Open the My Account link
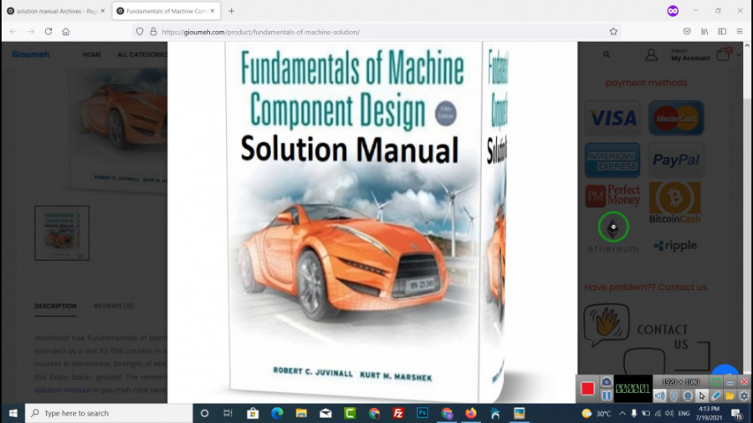Image resolution: width=753 pixels, height=423 pixels. [x=690, y=58]
